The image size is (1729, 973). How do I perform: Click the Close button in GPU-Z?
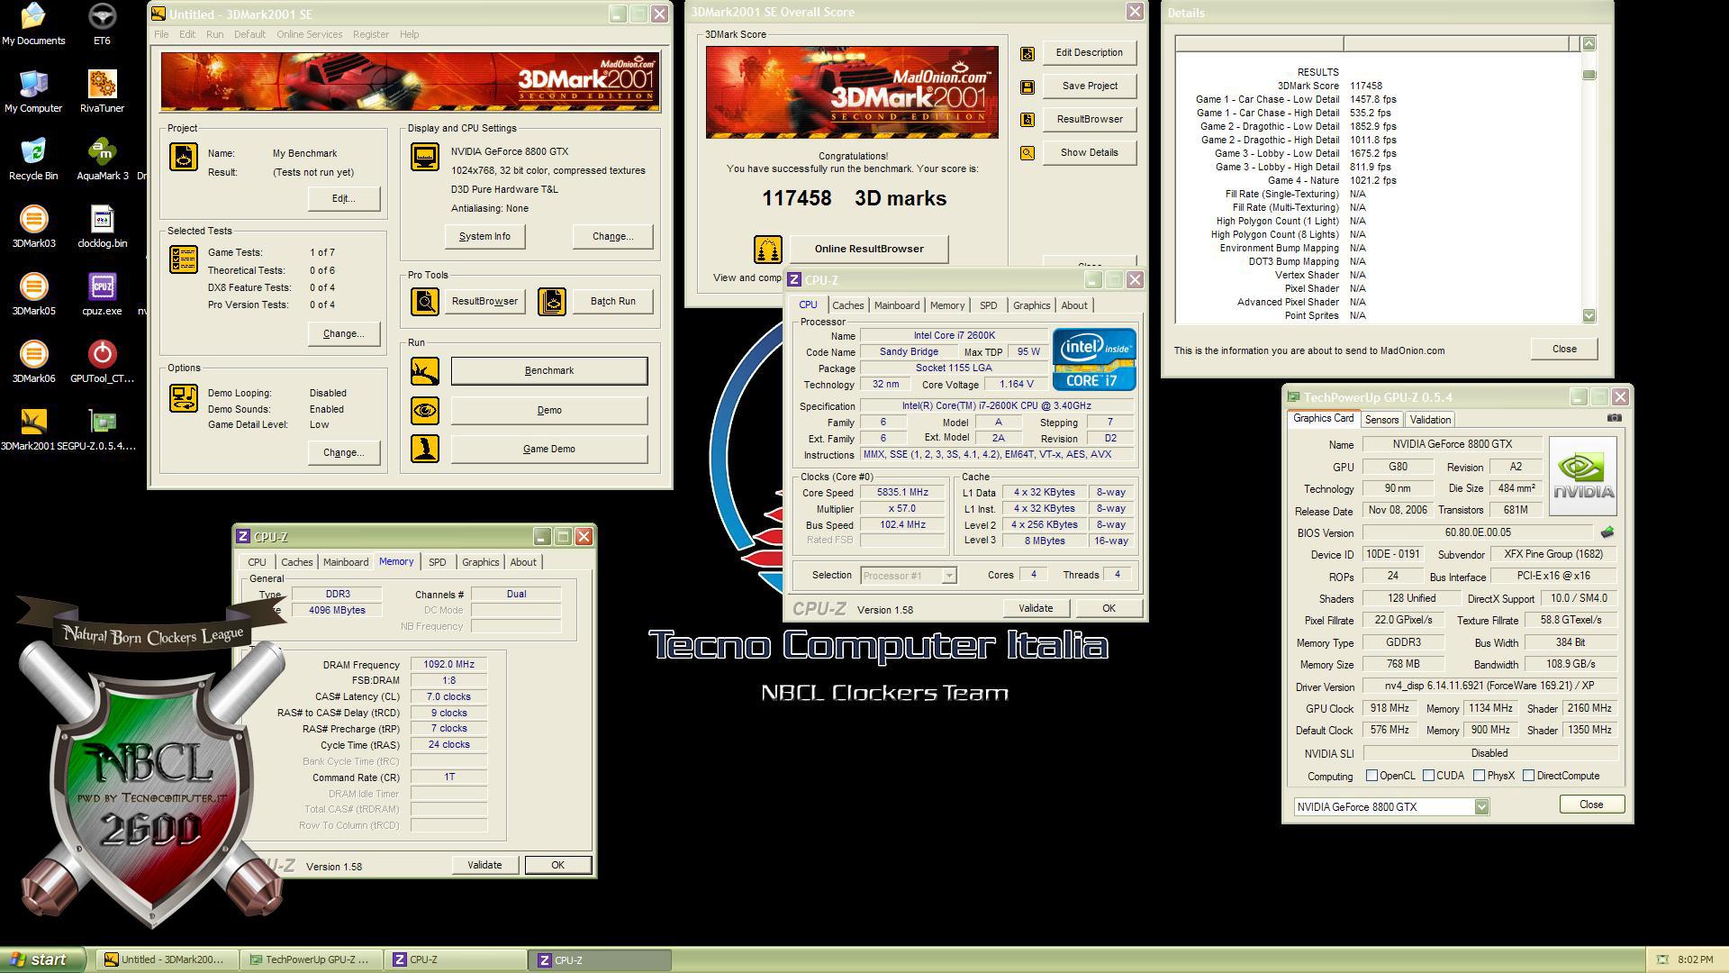[x=1591, y=805]
